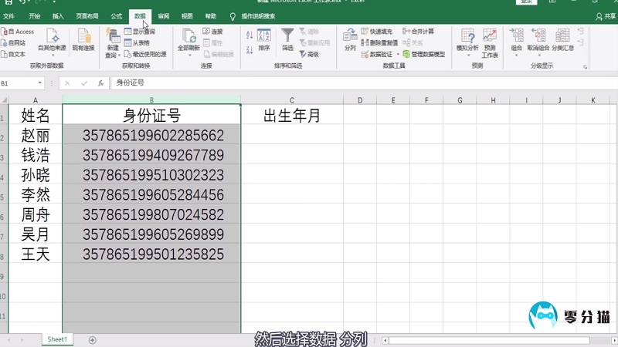
Task: Click the 排序 (Sort) icon
Action: (x=264, y=38)
